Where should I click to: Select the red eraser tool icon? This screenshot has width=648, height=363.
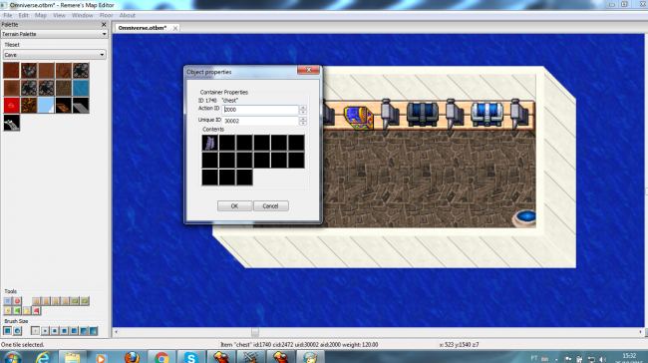[x=17, y=301]
